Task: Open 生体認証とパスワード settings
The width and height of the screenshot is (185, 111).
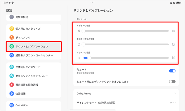Action: tap(34, 67)
